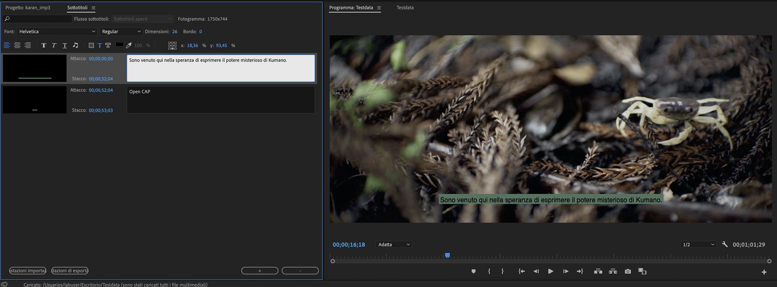Click the remove caption minus button

300,271
